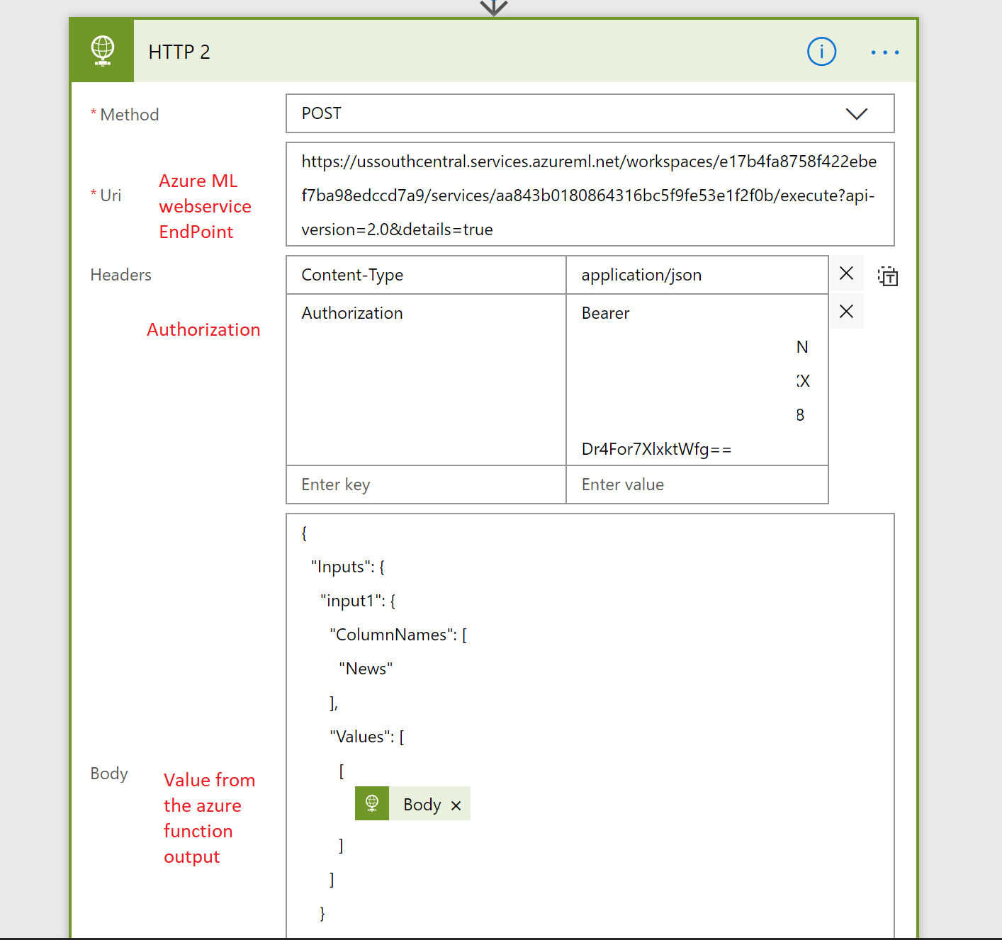The height and width of the screenshot is (940, 1002).
Task: Select the Body dynamic content pill
Action: 422,803
